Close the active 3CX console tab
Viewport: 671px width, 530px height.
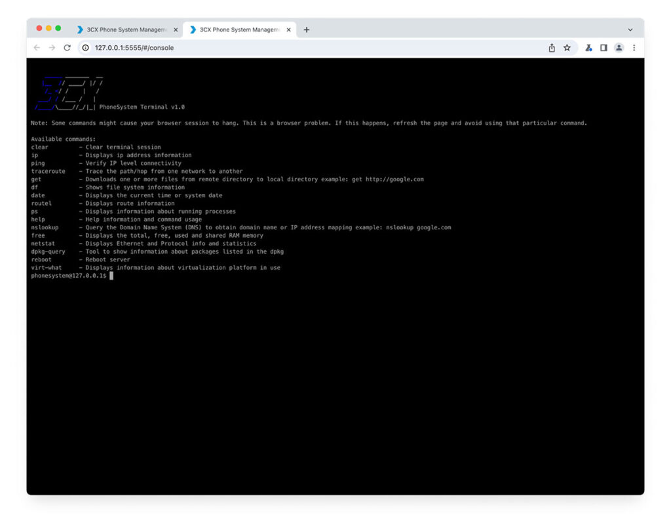click(x=288, y=30)
